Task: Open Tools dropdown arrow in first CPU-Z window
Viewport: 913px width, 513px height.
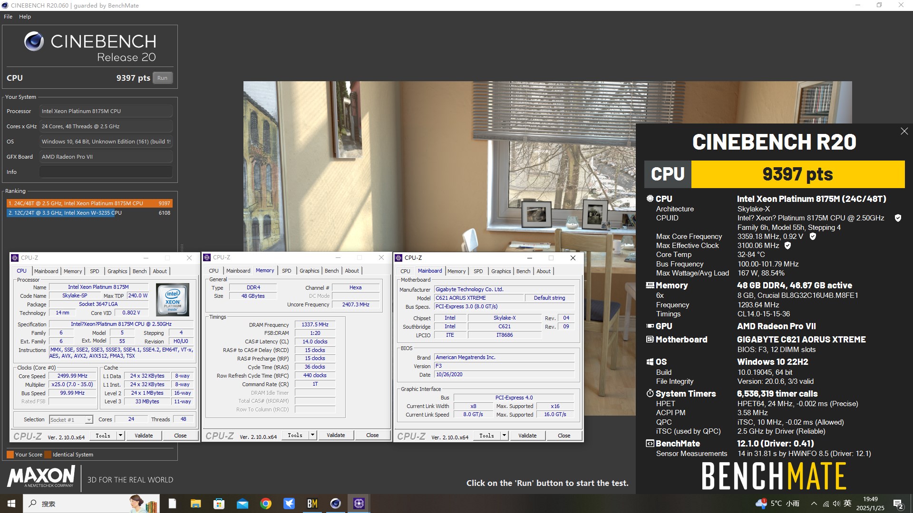Action: tap(121, 435)
